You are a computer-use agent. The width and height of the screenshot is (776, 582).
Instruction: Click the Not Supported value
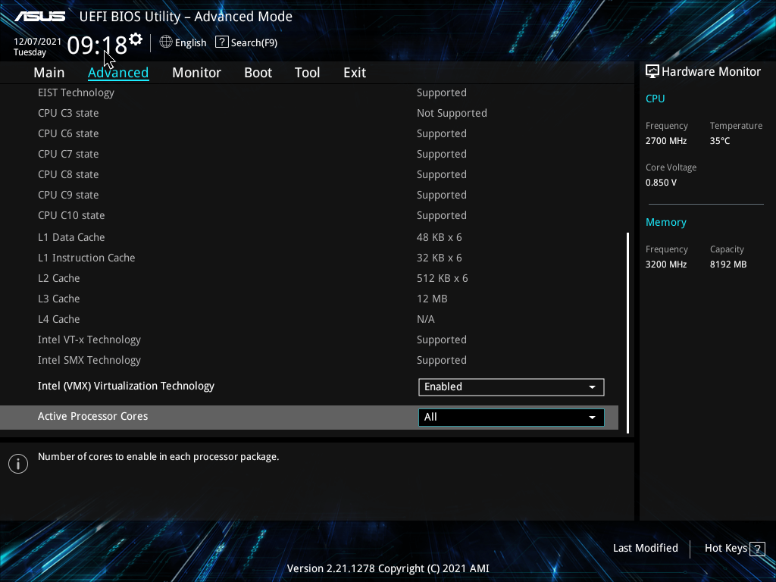pyautogui.click(x=452, y=114)
